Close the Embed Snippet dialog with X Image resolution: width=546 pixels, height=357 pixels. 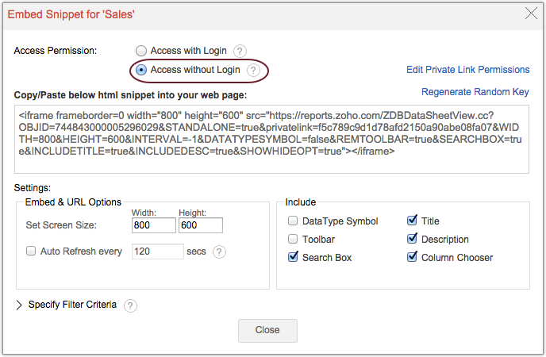[532, 12]
